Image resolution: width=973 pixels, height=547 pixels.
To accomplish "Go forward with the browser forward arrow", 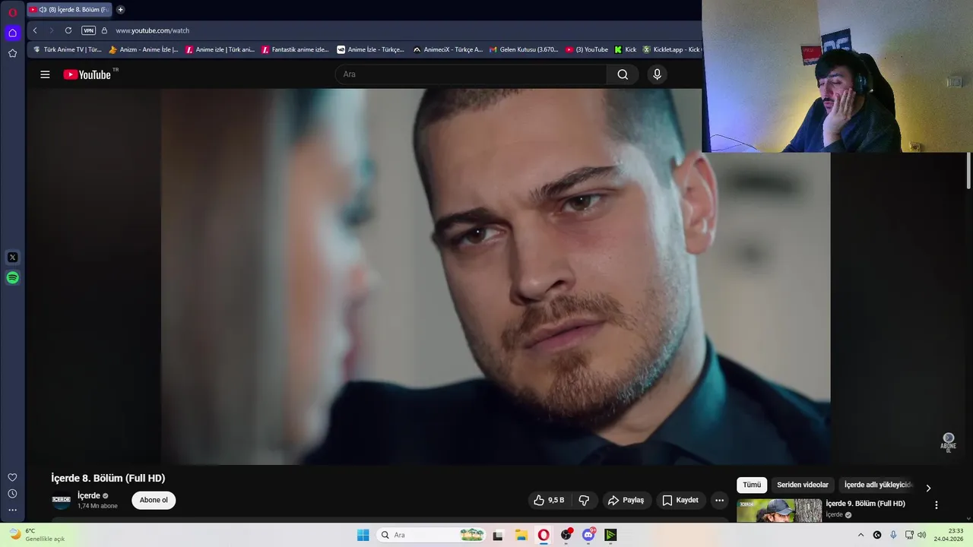I will [x=52, y=30].
